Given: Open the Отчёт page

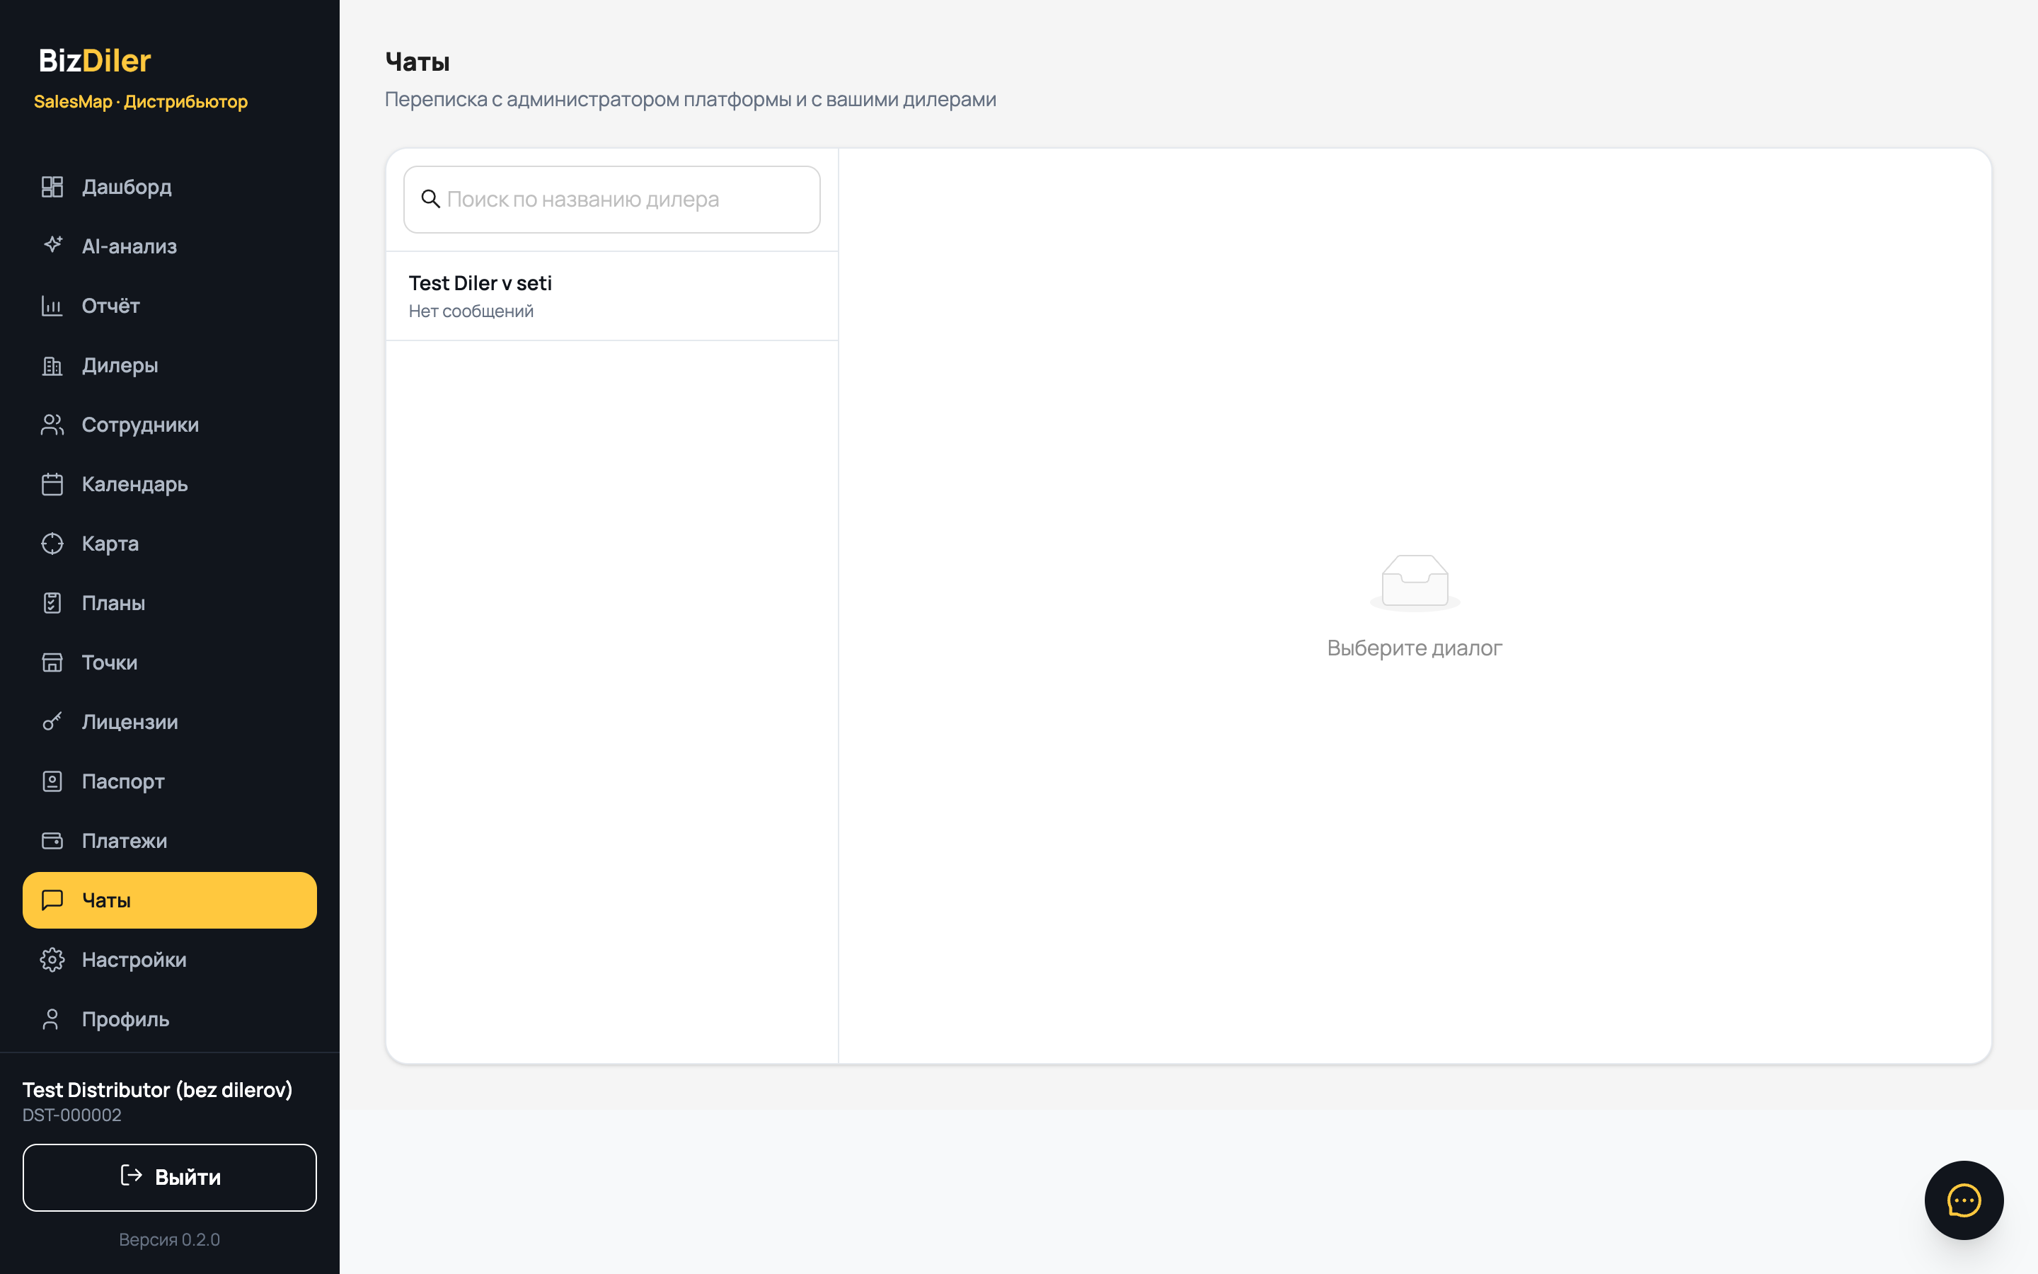Looking at the screenshot, I should (x=169, y=305).
